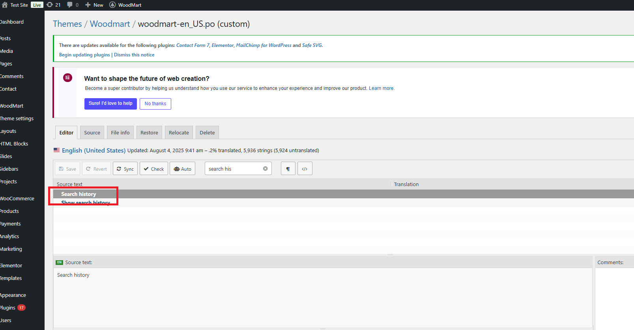Viewport: 634px width, 330px height.
Task: Open Sidebars in the sidebar
Action: click(x=9, y=169)
